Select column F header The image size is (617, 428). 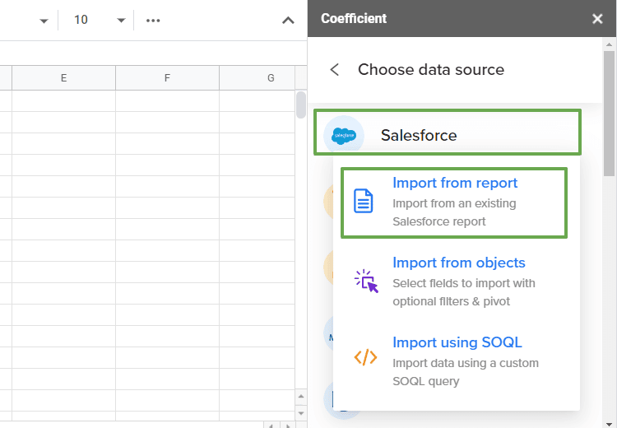(167, 77)
